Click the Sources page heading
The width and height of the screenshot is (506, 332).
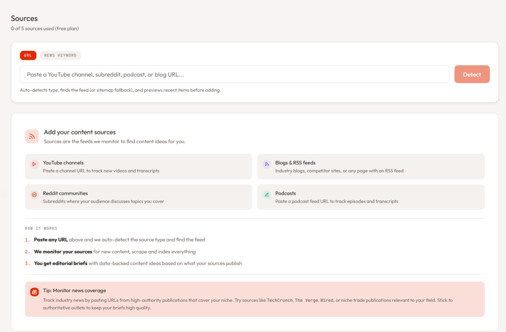(24, 18)
